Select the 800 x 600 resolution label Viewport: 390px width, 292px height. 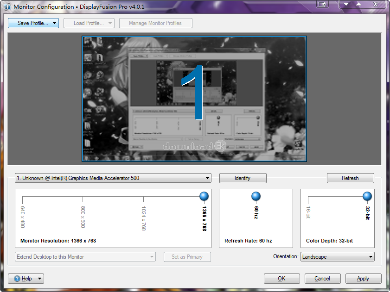[x=83, y=217]
